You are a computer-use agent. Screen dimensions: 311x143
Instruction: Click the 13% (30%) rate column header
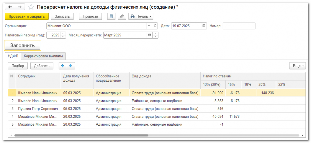point(213,84)
